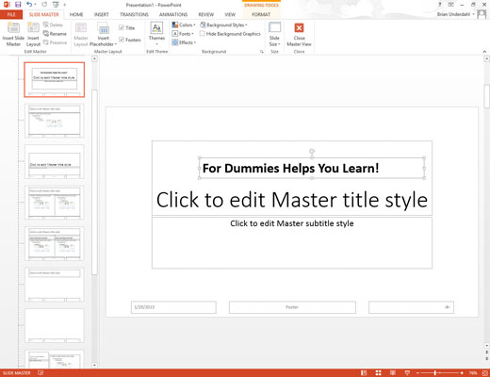Image resolution: width=490 pixels, height=377 pixels.
Task: Switch to the VIEW tab
Action: 230,14
